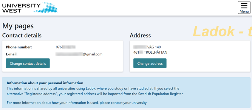Click the phone number starting with 076
The height and width of the screenshot is (110, 252).
point(66,47)
